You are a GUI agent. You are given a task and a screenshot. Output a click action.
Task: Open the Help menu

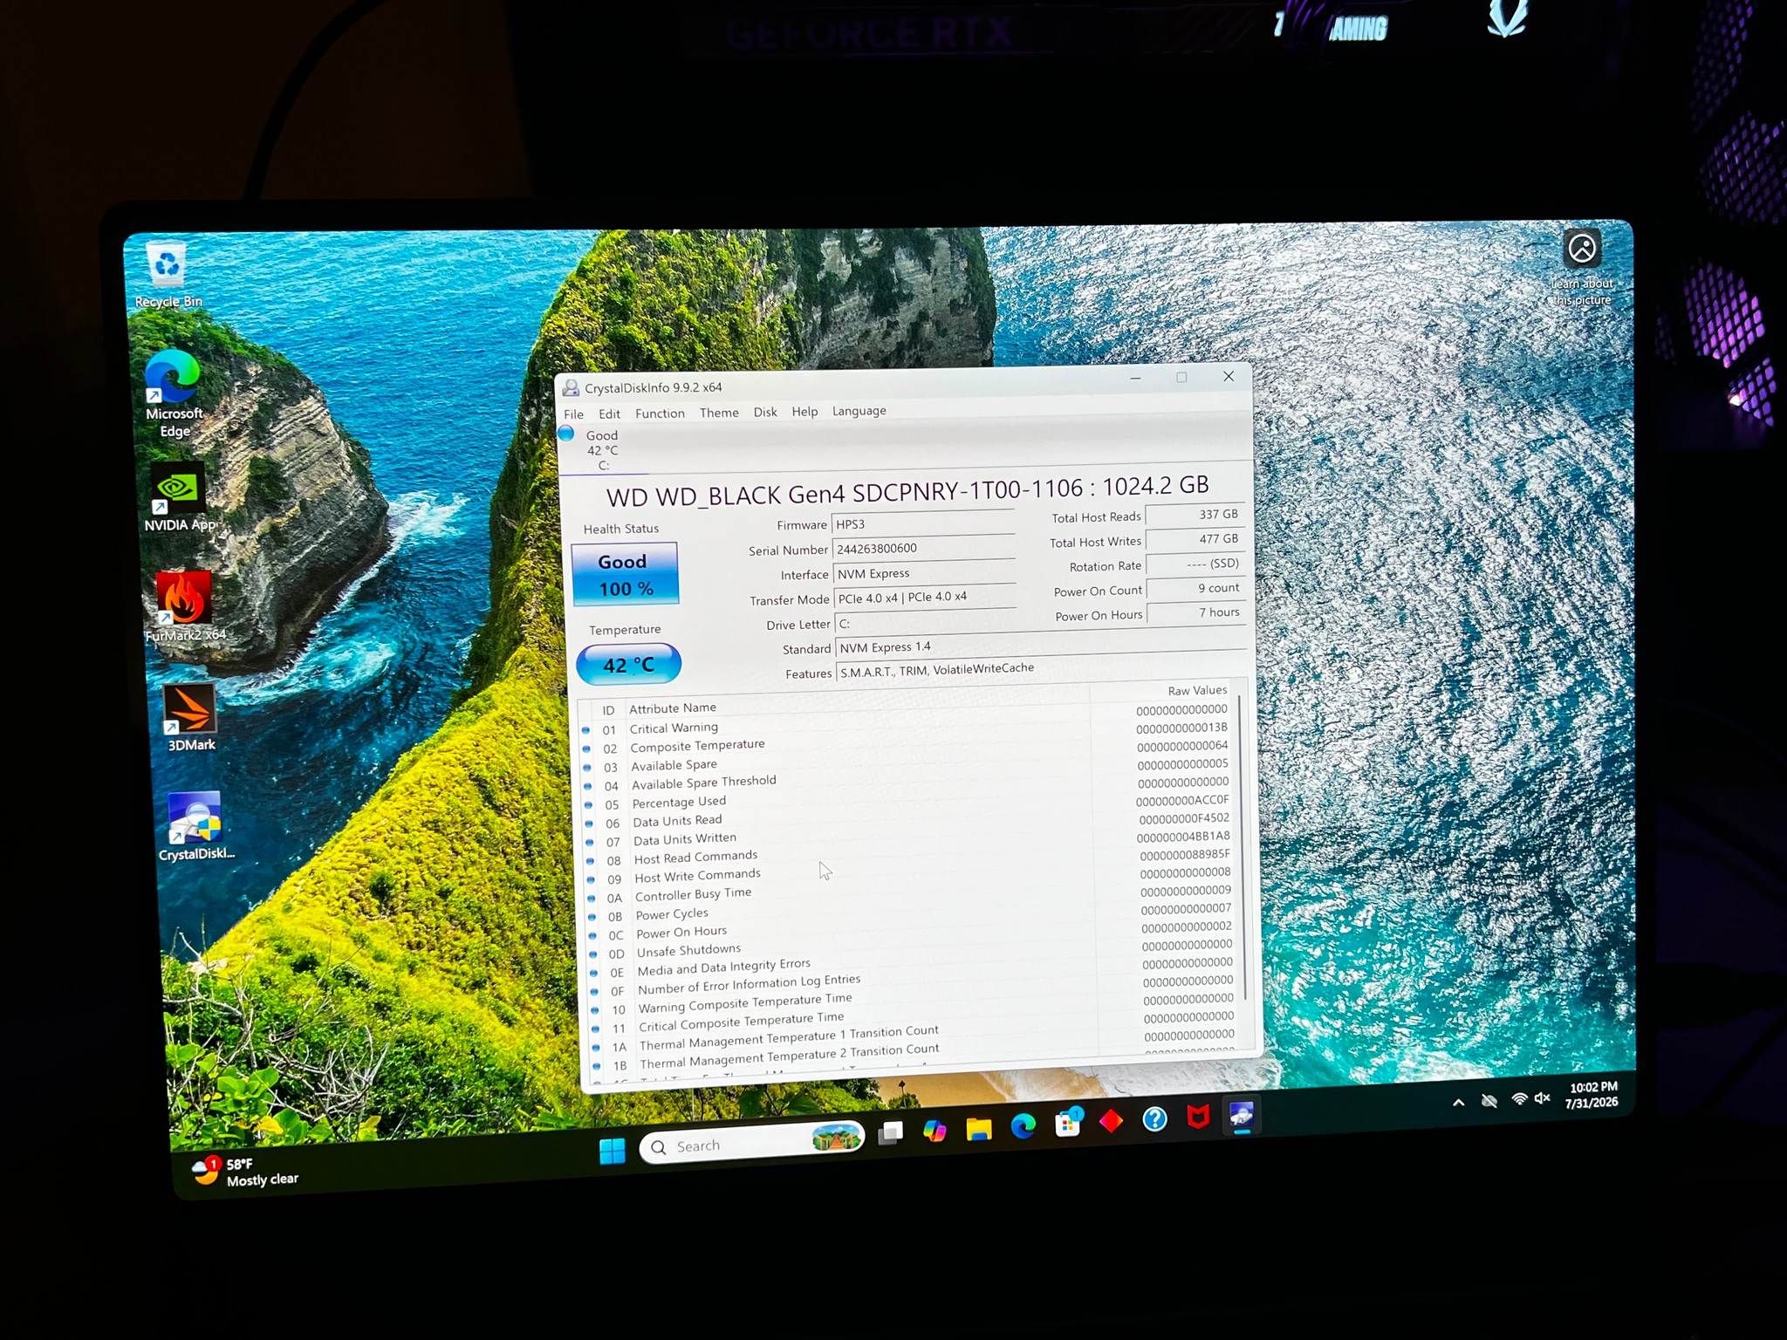click(804, 412)
